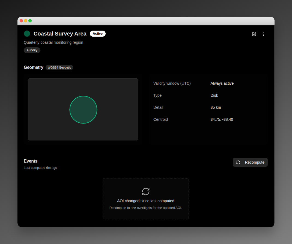Click the Quarterly coastal monitoring region description
This screenshot has width=292, height=244.
tap(53, 43)
